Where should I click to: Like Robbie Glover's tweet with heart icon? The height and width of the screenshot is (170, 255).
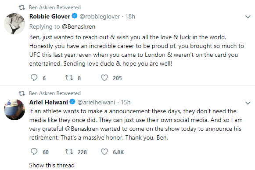coord(104,78)
